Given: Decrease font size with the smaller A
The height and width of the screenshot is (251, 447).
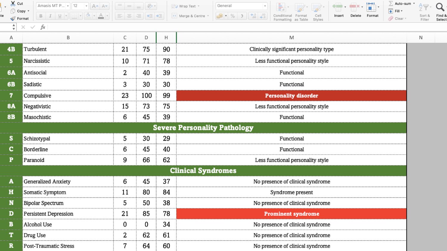Looking at the screenshot, I should pyautogui.click(x=105, y=6).
